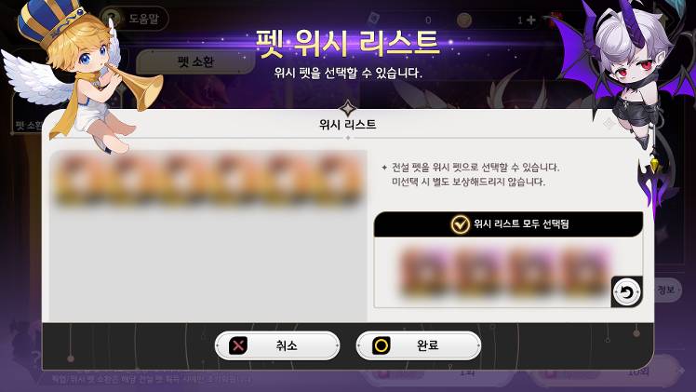This screenshot has height=392, width=696.
Task: Click the red X icon on 취소
Action: coord(238,345)
